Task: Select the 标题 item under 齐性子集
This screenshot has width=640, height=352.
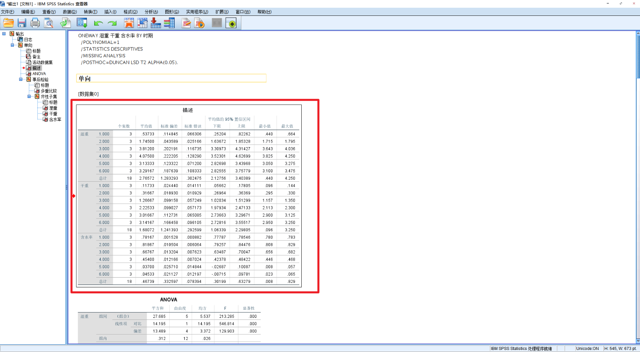Action: 53,102
